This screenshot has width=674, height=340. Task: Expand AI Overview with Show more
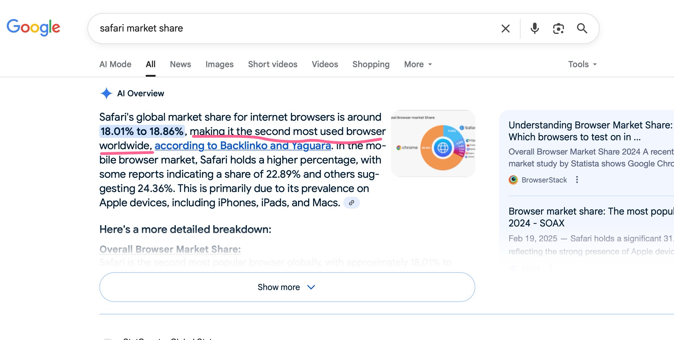pos(287,287)
